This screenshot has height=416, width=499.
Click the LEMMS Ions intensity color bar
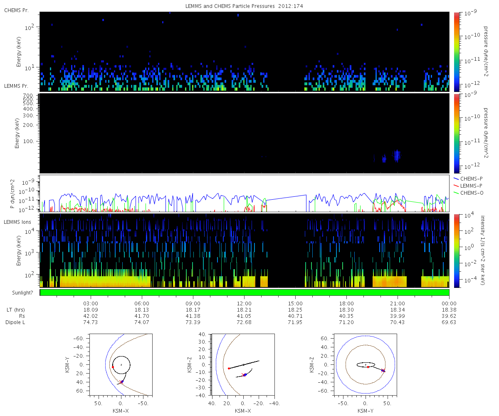pos(457,250)
